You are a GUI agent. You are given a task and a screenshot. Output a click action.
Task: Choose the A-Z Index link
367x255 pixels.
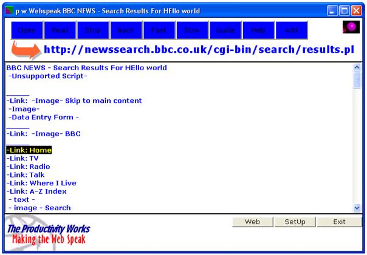click(36, 191)
